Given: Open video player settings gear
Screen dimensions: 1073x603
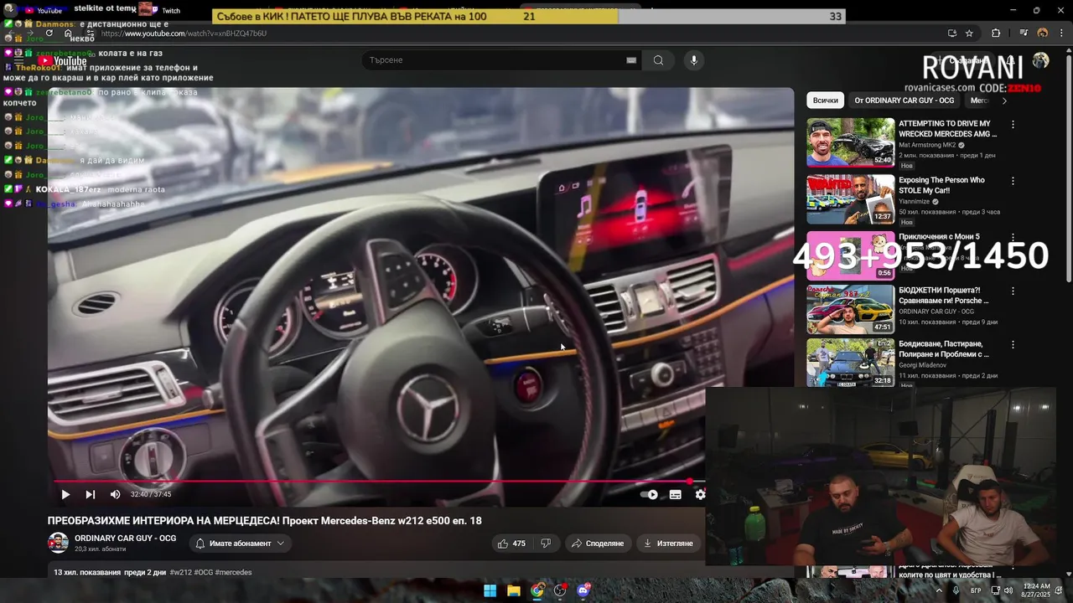Looking at the screenshot, I should [700, 495].
